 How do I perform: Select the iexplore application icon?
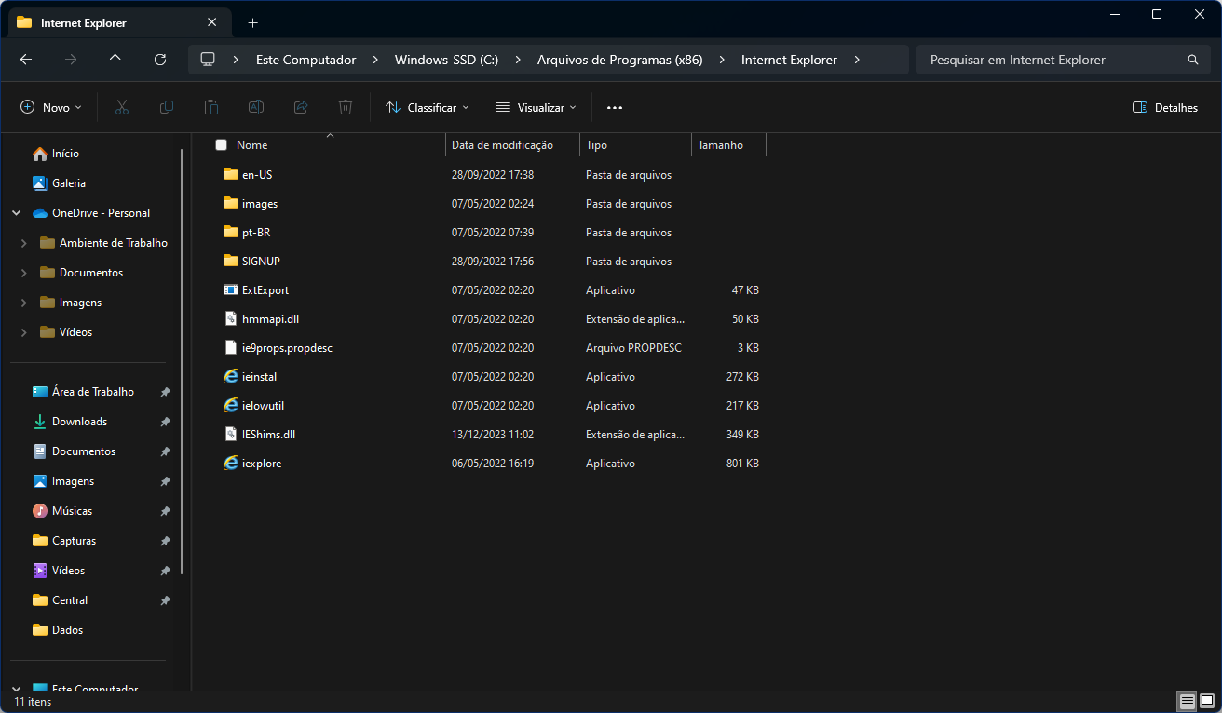click(x=231, y=463)
